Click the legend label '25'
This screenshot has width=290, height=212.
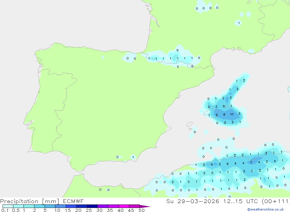tap(89, 210)
